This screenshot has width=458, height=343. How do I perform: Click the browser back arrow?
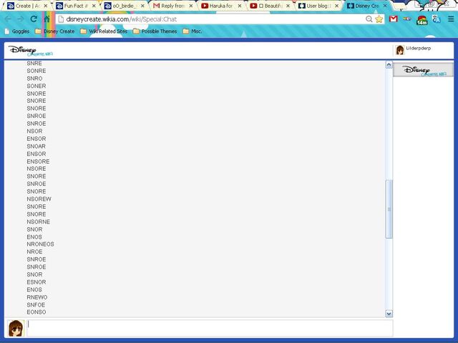(x=8, y=19)
